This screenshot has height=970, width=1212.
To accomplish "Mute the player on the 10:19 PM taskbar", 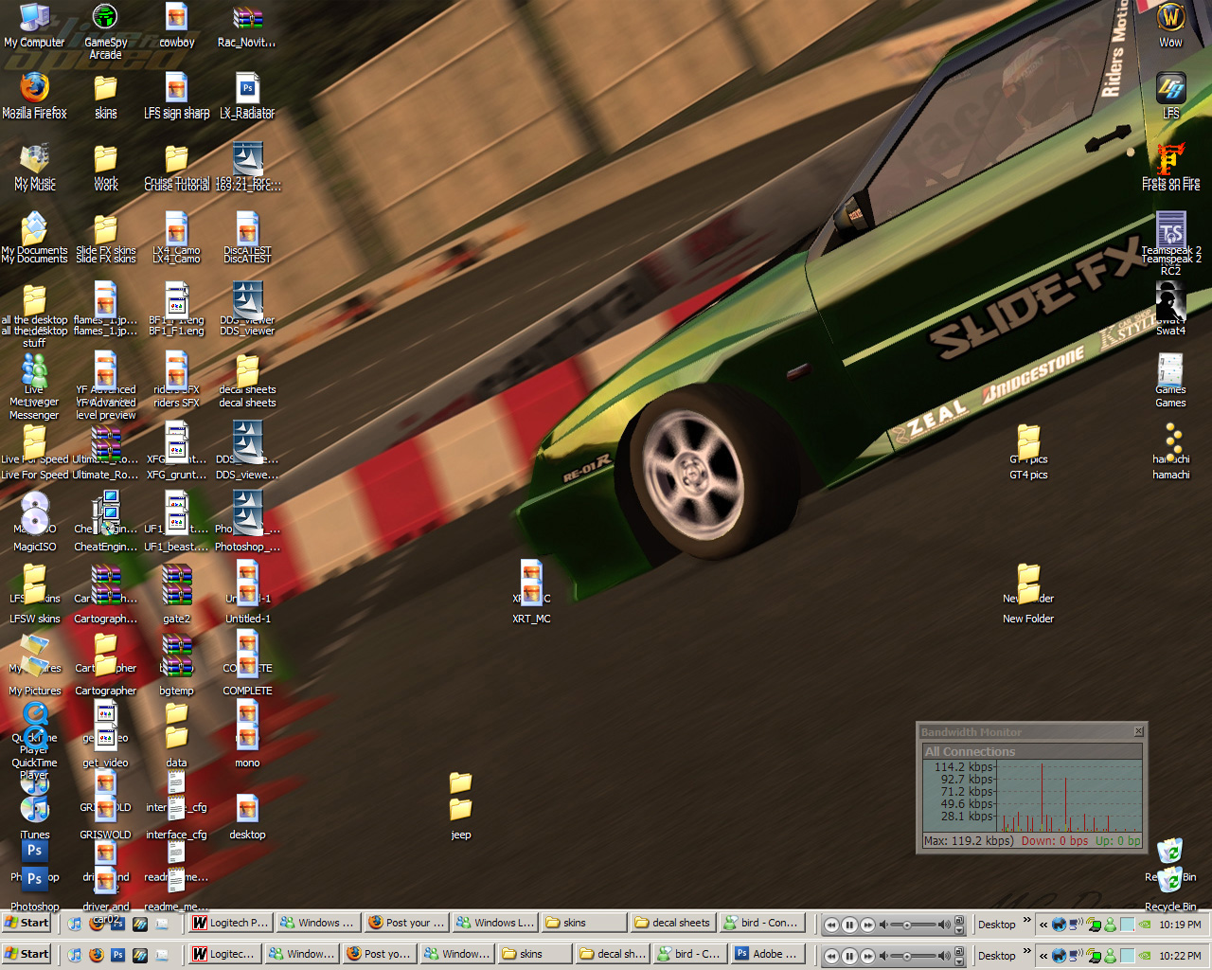I will point(883,925).
